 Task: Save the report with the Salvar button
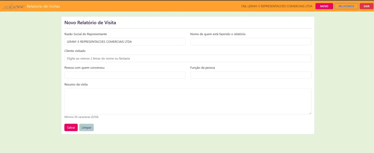[71, 127]
